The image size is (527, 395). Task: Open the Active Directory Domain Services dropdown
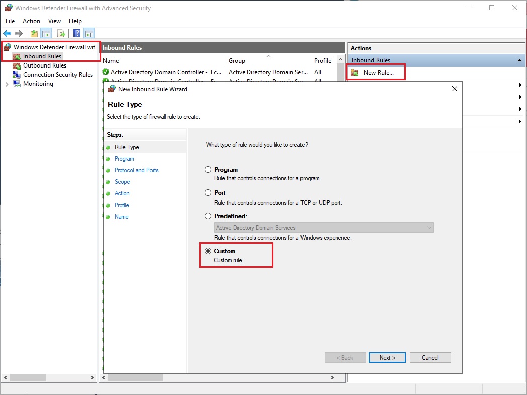[x=324, y=228]
